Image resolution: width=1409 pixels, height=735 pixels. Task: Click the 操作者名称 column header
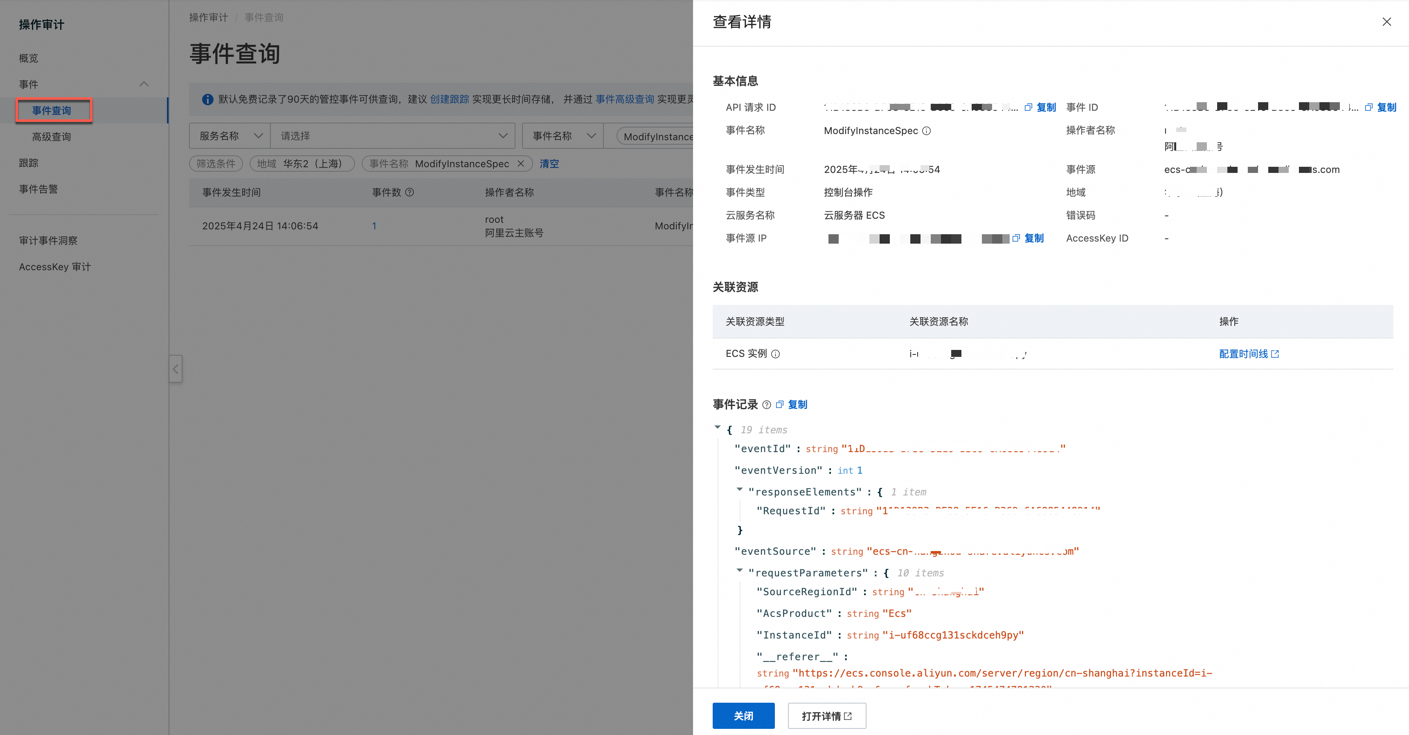(x=509, y=193)
